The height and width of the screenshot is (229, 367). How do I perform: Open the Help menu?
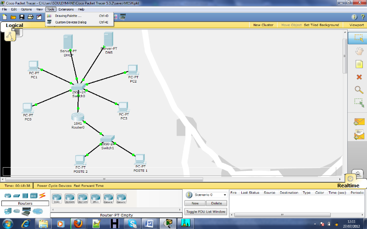[x=81, y=9]
